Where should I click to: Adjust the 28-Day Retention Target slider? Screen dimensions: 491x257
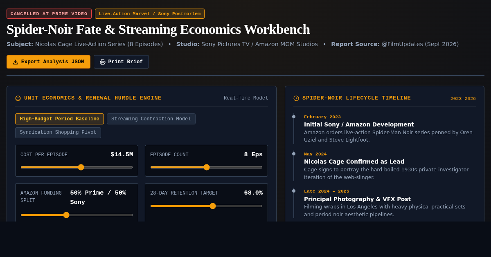[206, 206]
